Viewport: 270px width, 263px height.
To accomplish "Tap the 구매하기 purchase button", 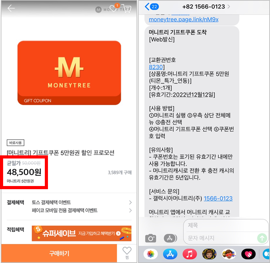I will (59, 253).
